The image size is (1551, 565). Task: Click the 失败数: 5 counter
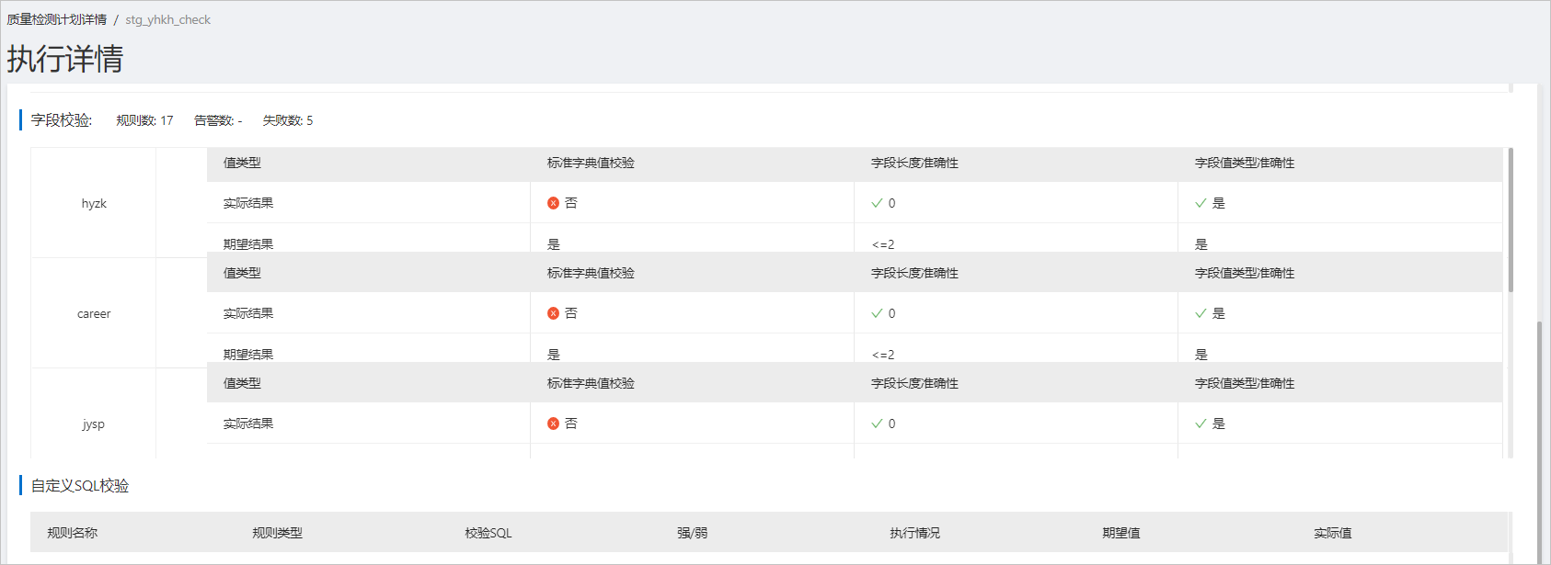[288, 120]
